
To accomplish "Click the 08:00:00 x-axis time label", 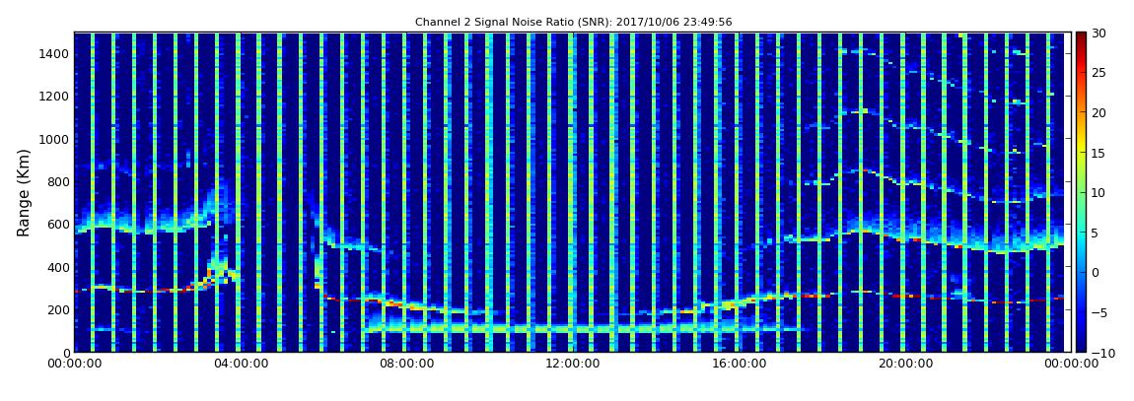I will pyautogui.click(x=407, y=365).
